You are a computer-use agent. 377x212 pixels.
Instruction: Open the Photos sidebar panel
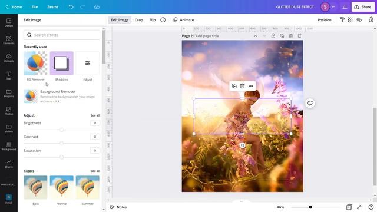tap(9, 111)
